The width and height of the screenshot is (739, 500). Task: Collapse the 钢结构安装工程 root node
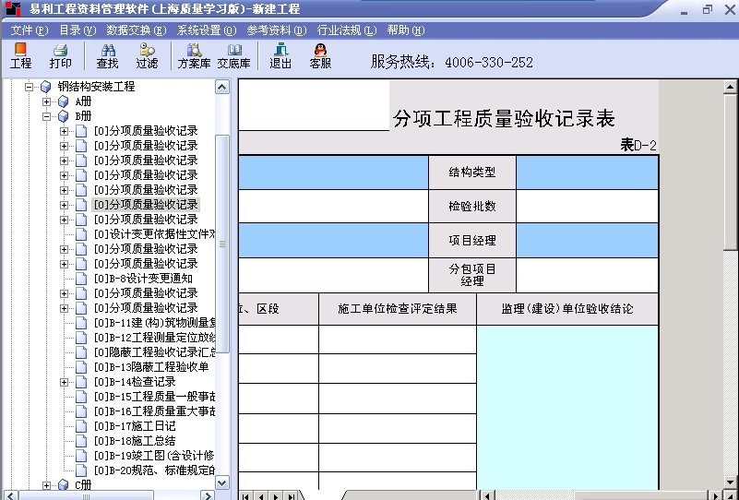(30, 87)
